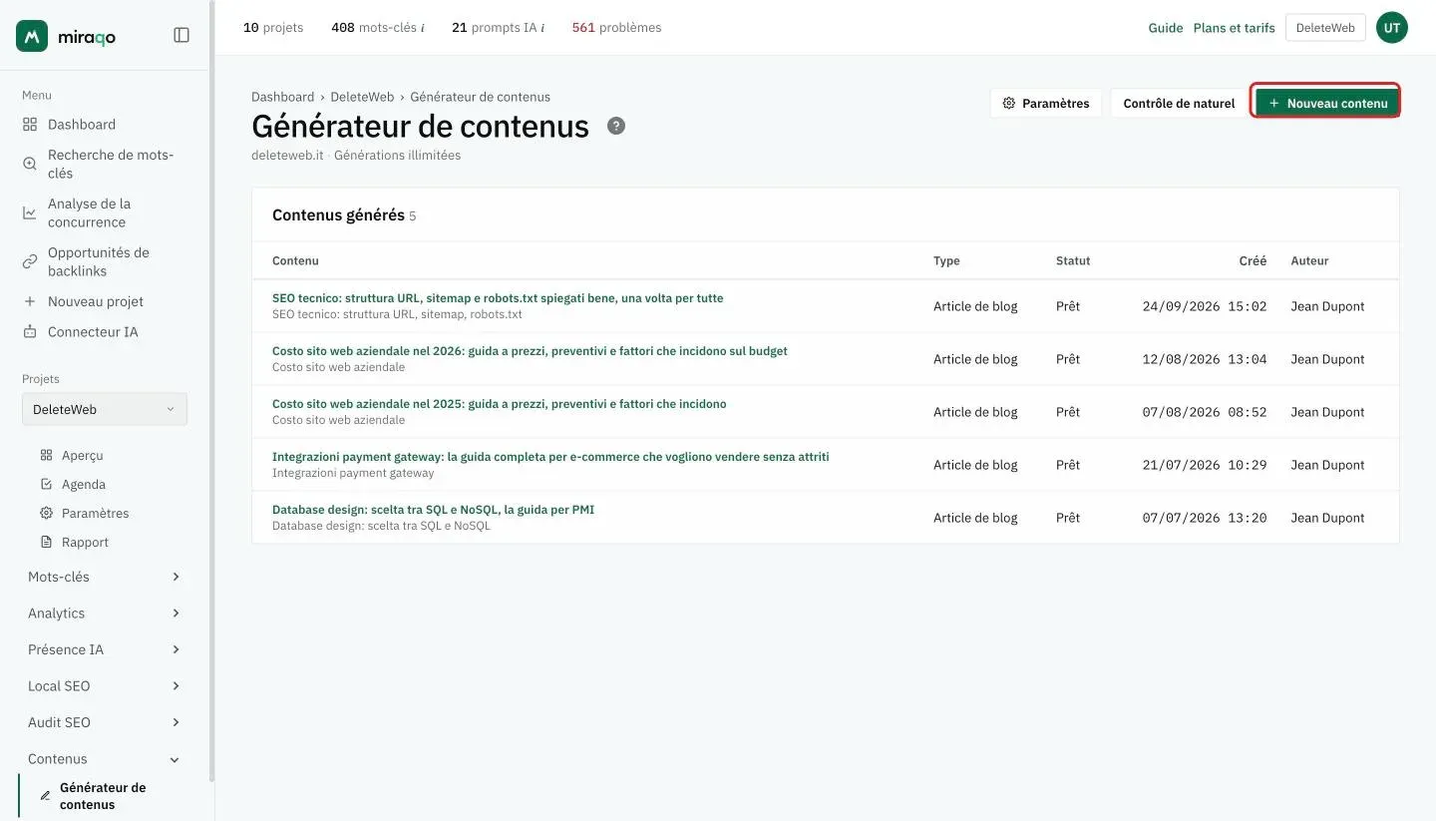Screen dimensions: 1436x821
Task: Expand the Présence IA section
Action: pos(105,649)
